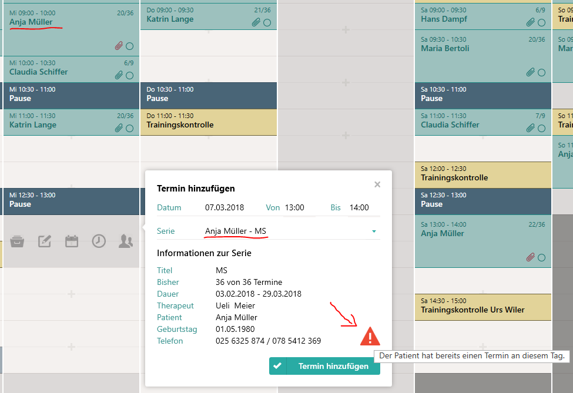Click the 21/36 counter on Do Katrin Lange
This screenshot has height=393, width=573.
pos(262,10)
